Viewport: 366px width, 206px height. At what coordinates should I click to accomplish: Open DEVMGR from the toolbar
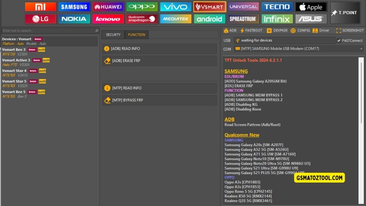tap(277, 30)
